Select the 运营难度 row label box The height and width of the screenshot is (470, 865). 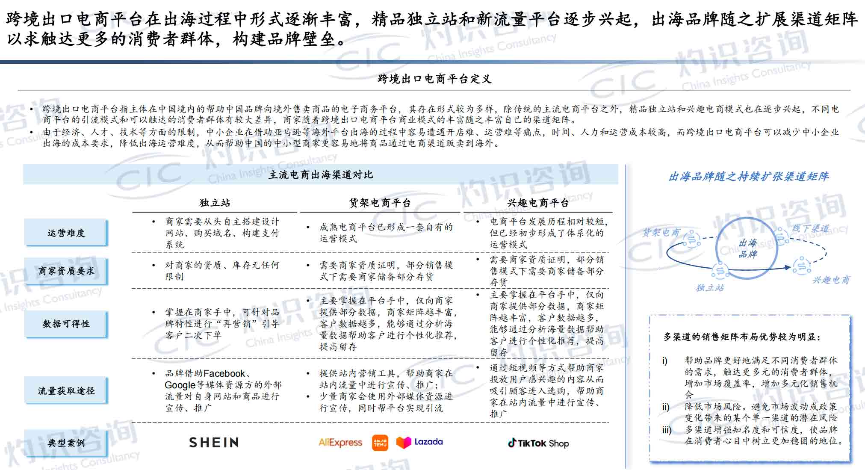coord(65,233)
